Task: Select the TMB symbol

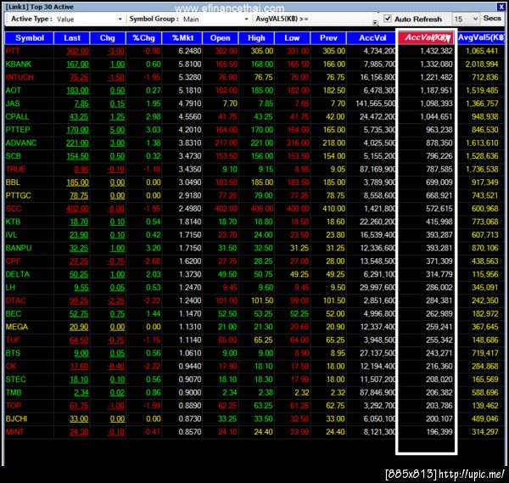Action: 14,393
